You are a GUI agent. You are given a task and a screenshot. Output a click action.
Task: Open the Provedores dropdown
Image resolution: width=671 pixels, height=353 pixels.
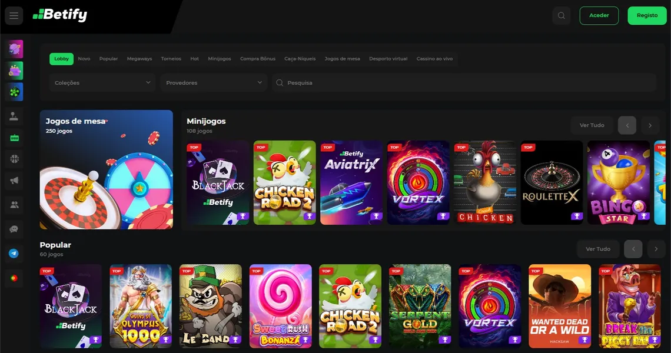point(213,83)
